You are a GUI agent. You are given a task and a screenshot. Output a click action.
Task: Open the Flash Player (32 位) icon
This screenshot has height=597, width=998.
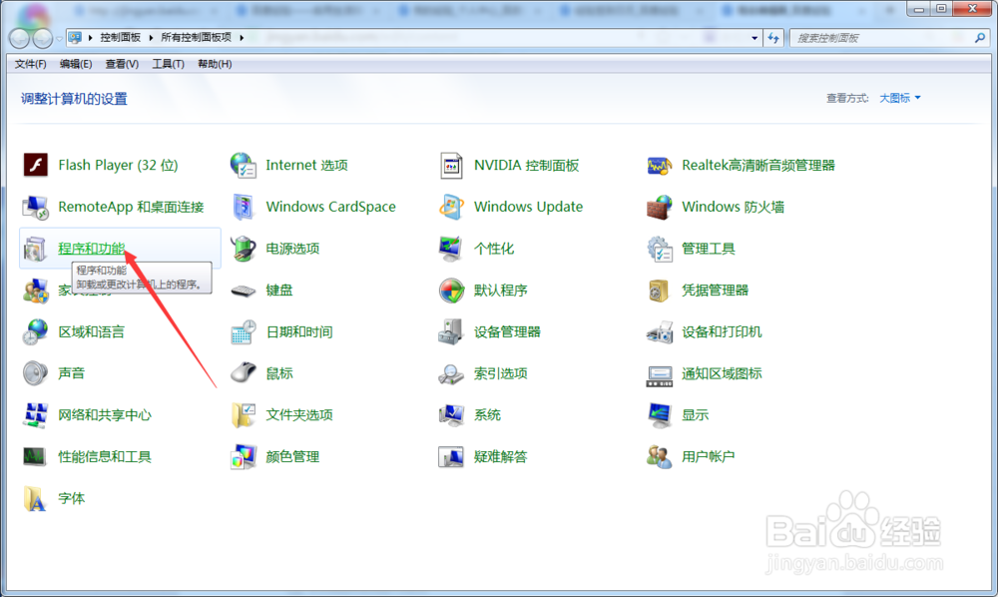point(36,165)
